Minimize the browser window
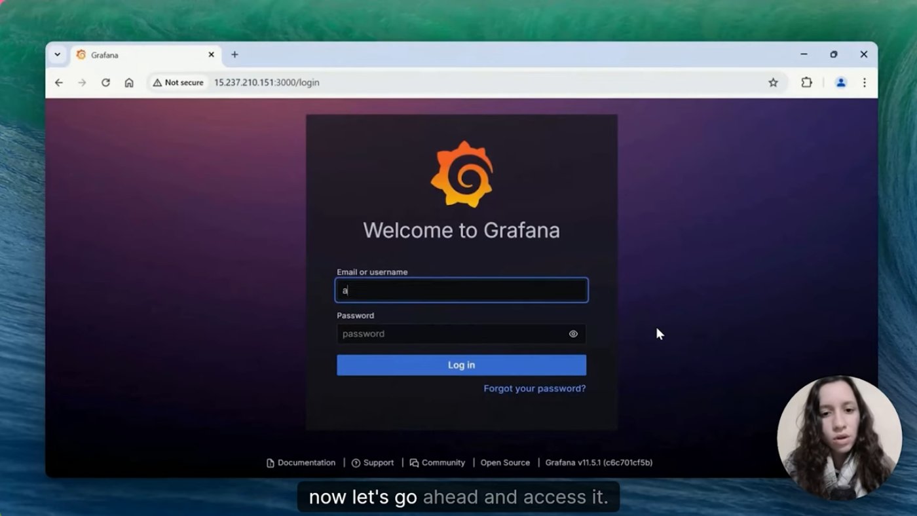This screenshot has width=917, height=516. (804, 54)
